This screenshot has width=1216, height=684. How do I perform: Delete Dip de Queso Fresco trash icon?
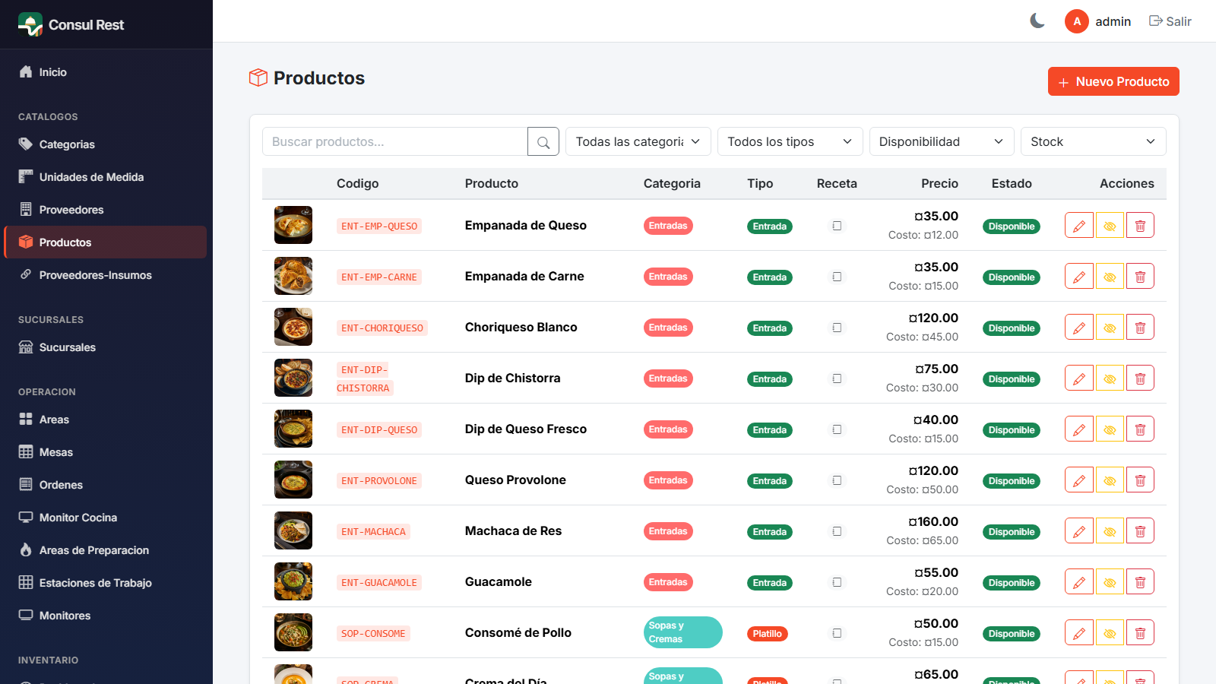tap(1140, 429)
